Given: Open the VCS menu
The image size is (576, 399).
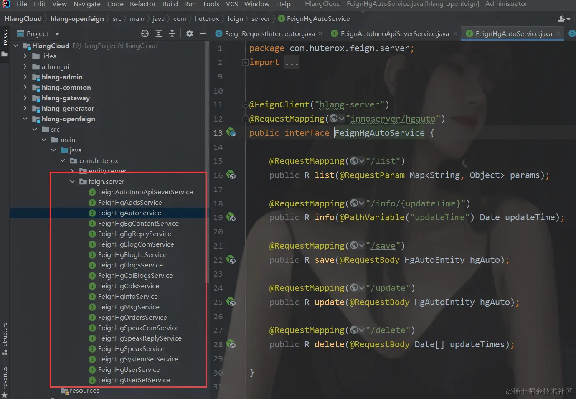Looking at the screenshot, I should tap(232, 4).
